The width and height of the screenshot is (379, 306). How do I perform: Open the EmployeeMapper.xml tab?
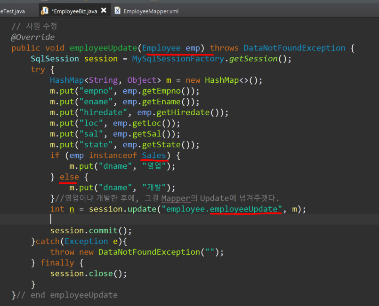tap(151, 11)
